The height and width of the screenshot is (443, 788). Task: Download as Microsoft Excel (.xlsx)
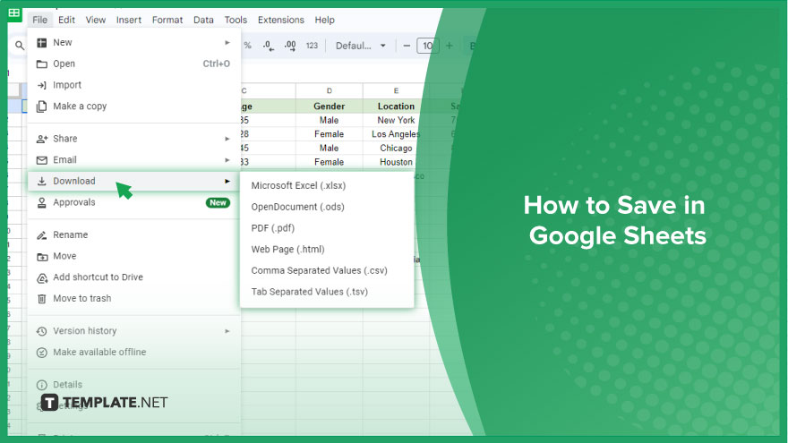[x=327, y=185]
